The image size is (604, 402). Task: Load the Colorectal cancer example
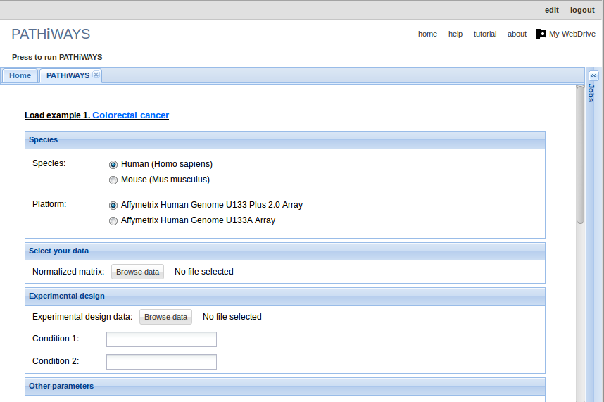[130, 115]
